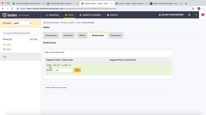This screenshot has height=115, width=206.
Task: Open the SQL page in sidebar
Action: pyautogui.click(x=5, y=57)
